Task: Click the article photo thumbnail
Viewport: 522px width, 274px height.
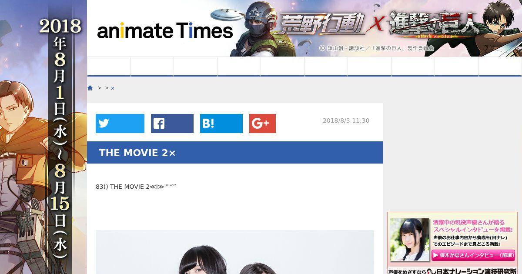Action: (235, 252)
